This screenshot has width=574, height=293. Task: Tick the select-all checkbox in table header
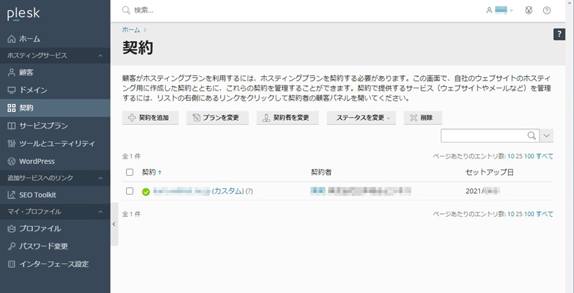[x=129, y=172]
